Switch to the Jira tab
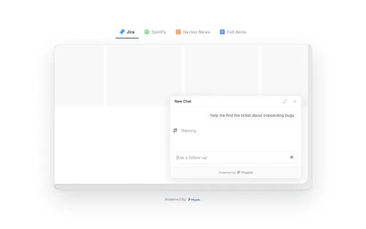366x229 pixels. 127,32
